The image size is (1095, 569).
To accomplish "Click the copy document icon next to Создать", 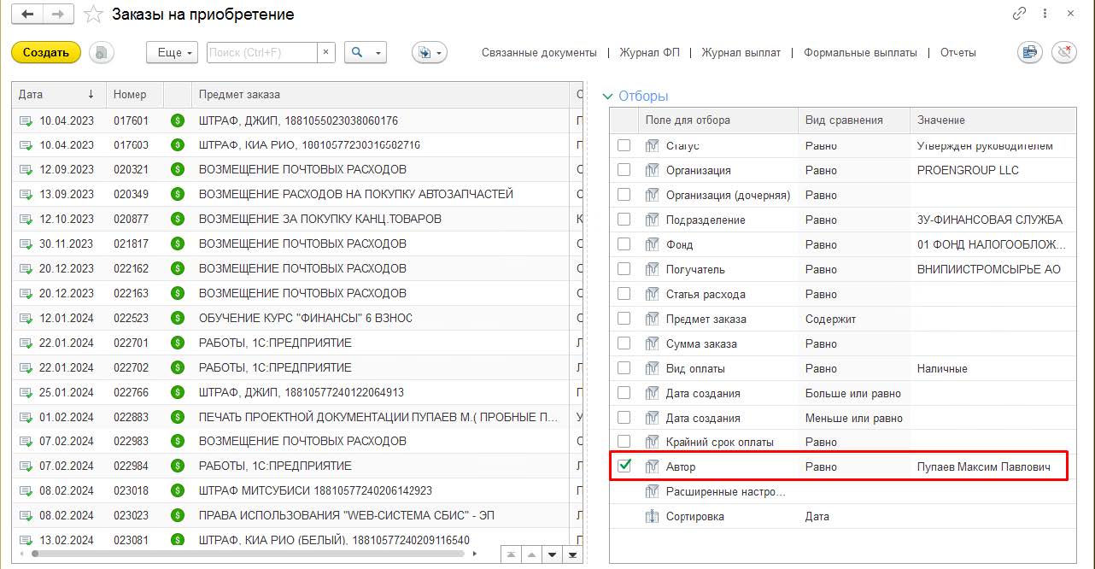I will 101,52.
